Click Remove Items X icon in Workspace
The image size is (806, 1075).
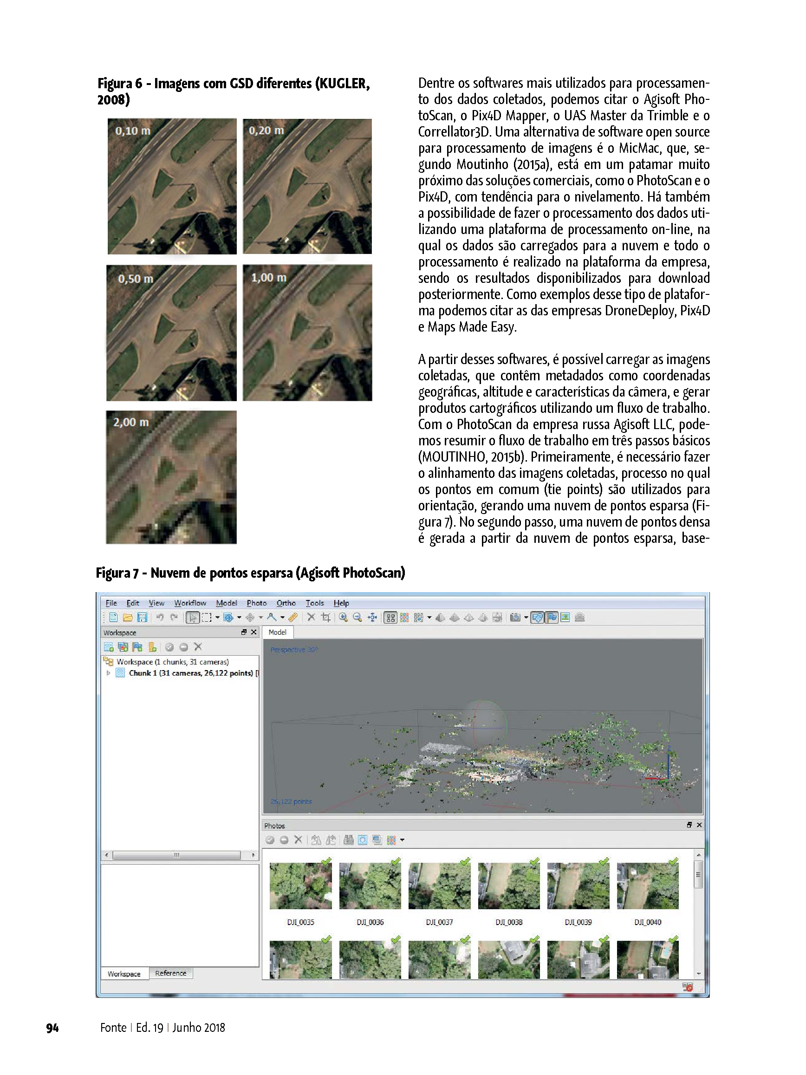coord(198,646)
